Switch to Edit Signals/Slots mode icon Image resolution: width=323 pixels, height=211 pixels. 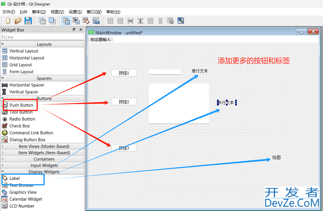76,21
